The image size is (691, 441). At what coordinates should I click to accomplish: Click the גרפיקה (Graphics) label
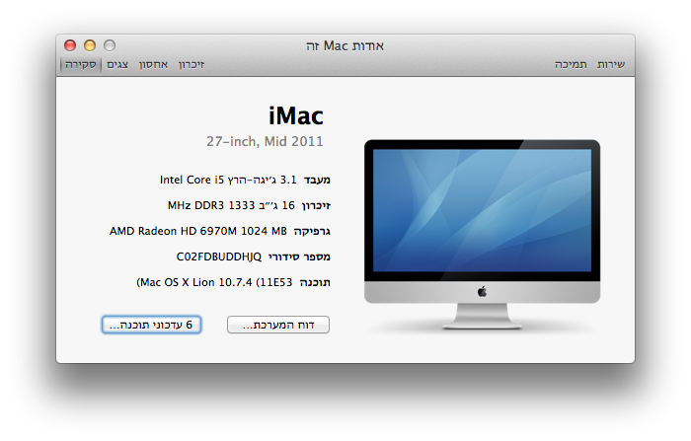312,231
